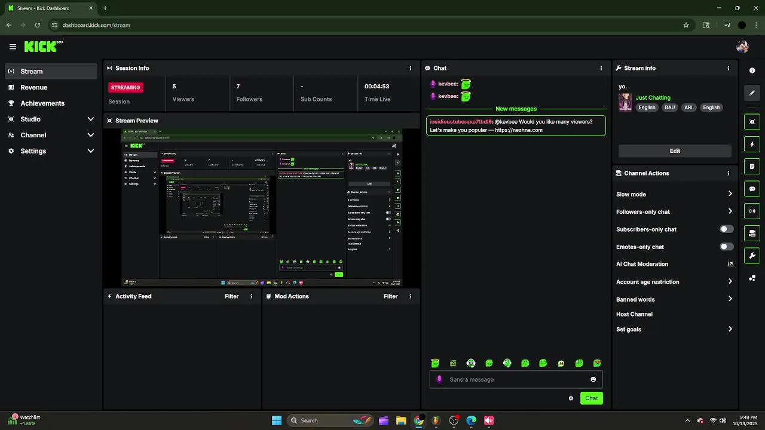The height and width of the screenshot is (430, 765).
Task: Open Mod Actions options menu
Action: coord(410,296)
